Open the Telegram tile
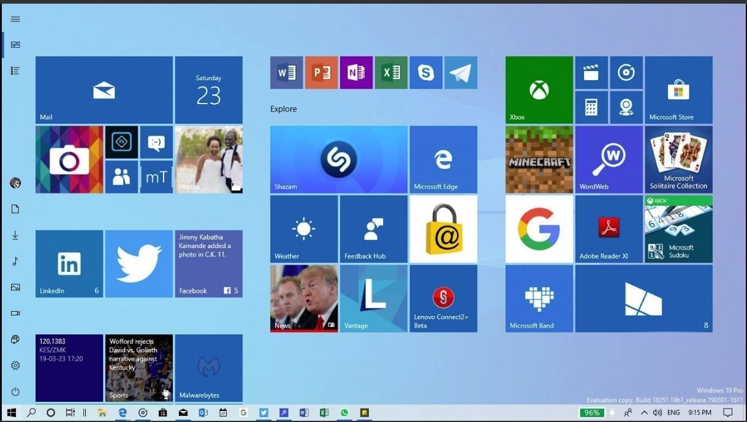The image size is (747, 422). 460,73
